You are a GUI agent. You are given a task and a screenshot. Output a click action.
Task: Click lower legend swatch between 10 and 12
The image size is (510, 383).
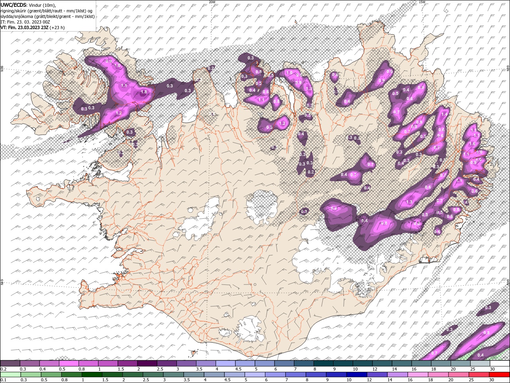[x=357, y=374]
